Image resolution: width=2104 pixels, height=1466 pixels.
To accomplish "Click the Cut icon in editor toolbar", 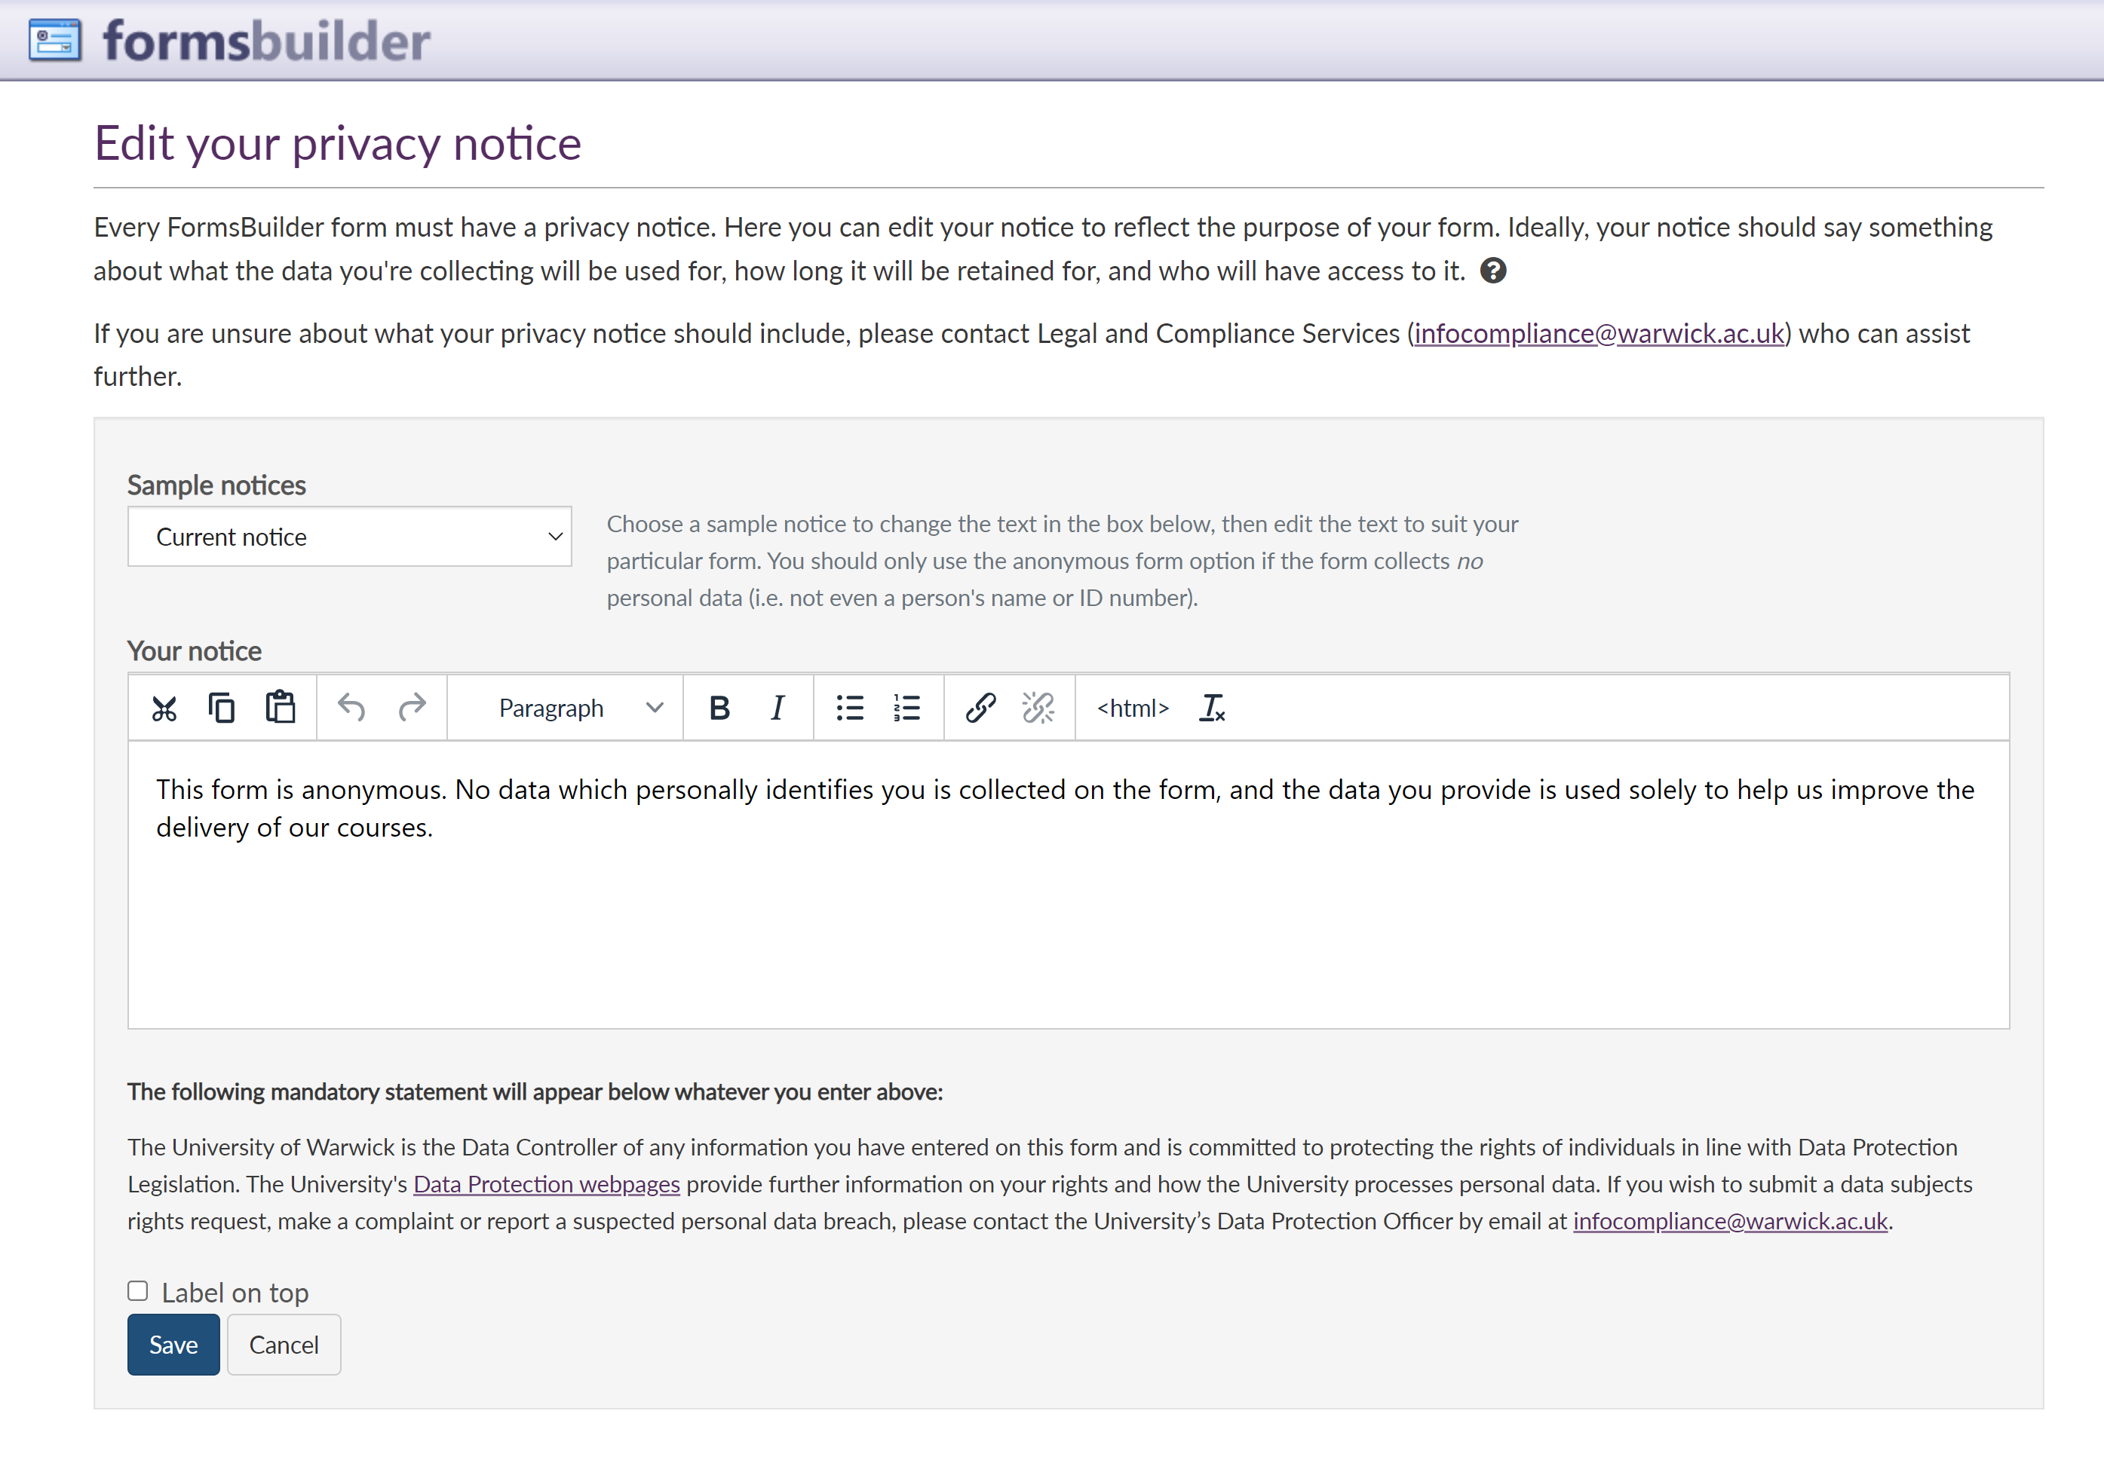I will pyautogui.click(x=164, y=708).
